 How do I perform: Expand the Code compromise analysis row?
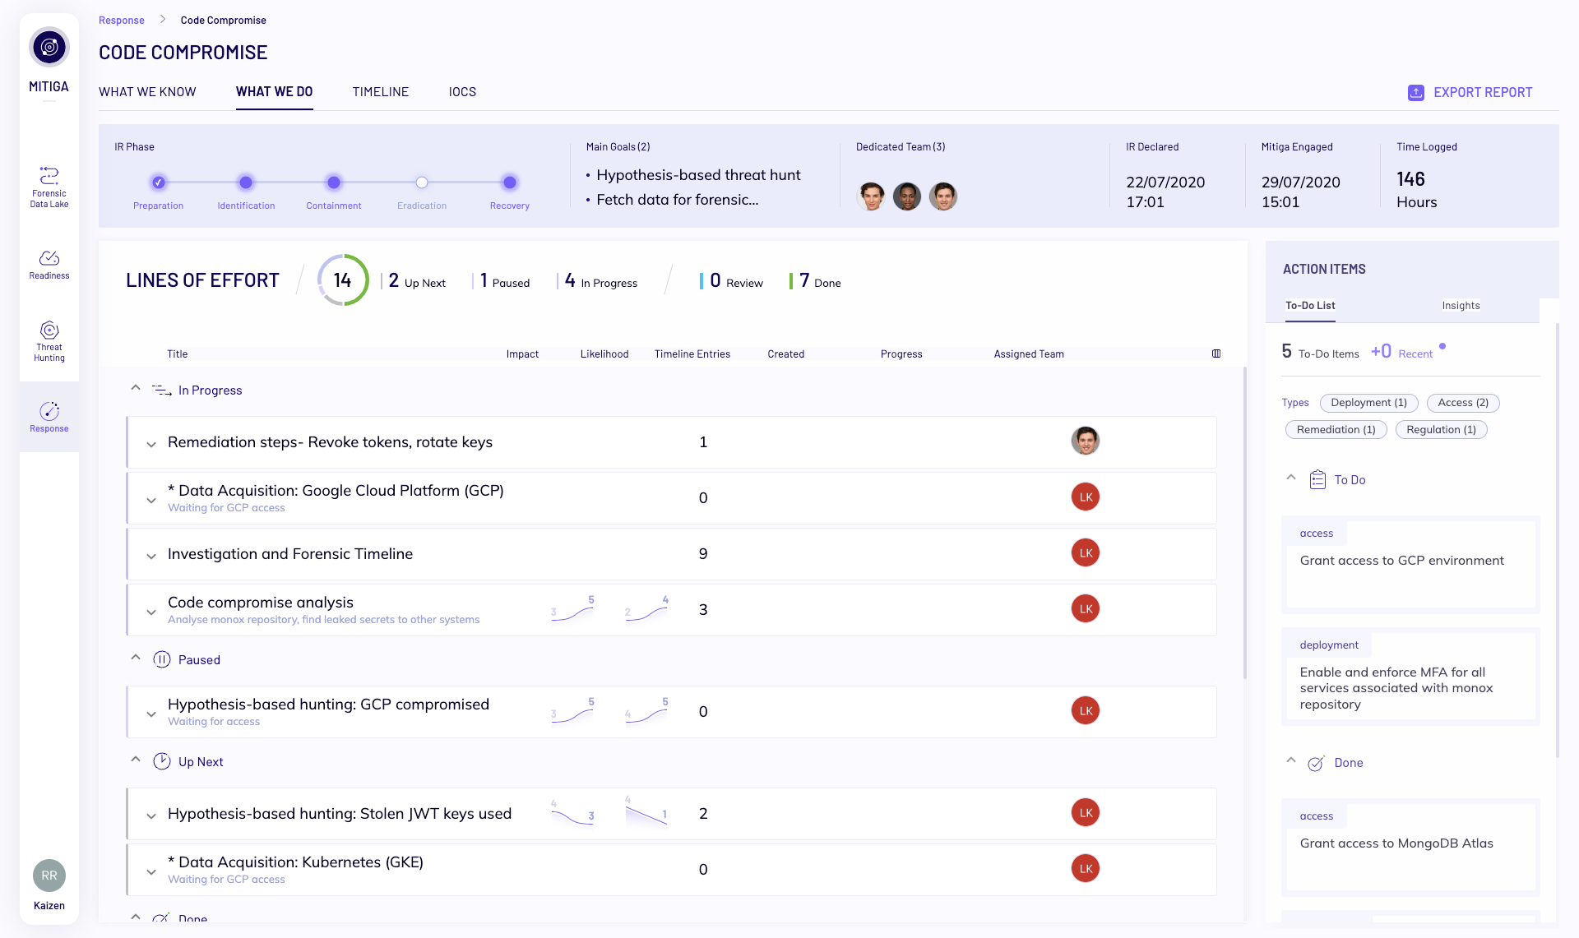tap(151, 612)
